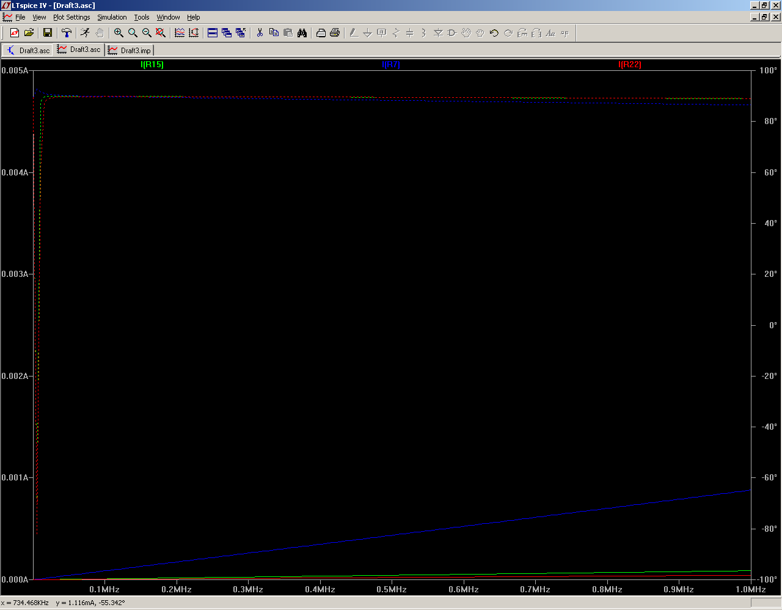The height and width of the screenshot is (610, 782).
Task: Click the Zoom Full Extents icon
Action: pyautogui.click(x=161, y=33)
